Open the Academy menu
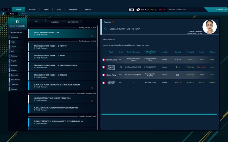Screen dimensions: 228x142 [x=73, y=10]
